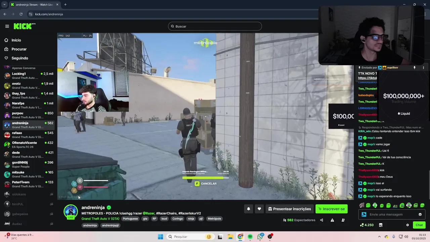Open the Windows Start menu
This screenshot has width=430, height=242.
click(x=161, y=237)
